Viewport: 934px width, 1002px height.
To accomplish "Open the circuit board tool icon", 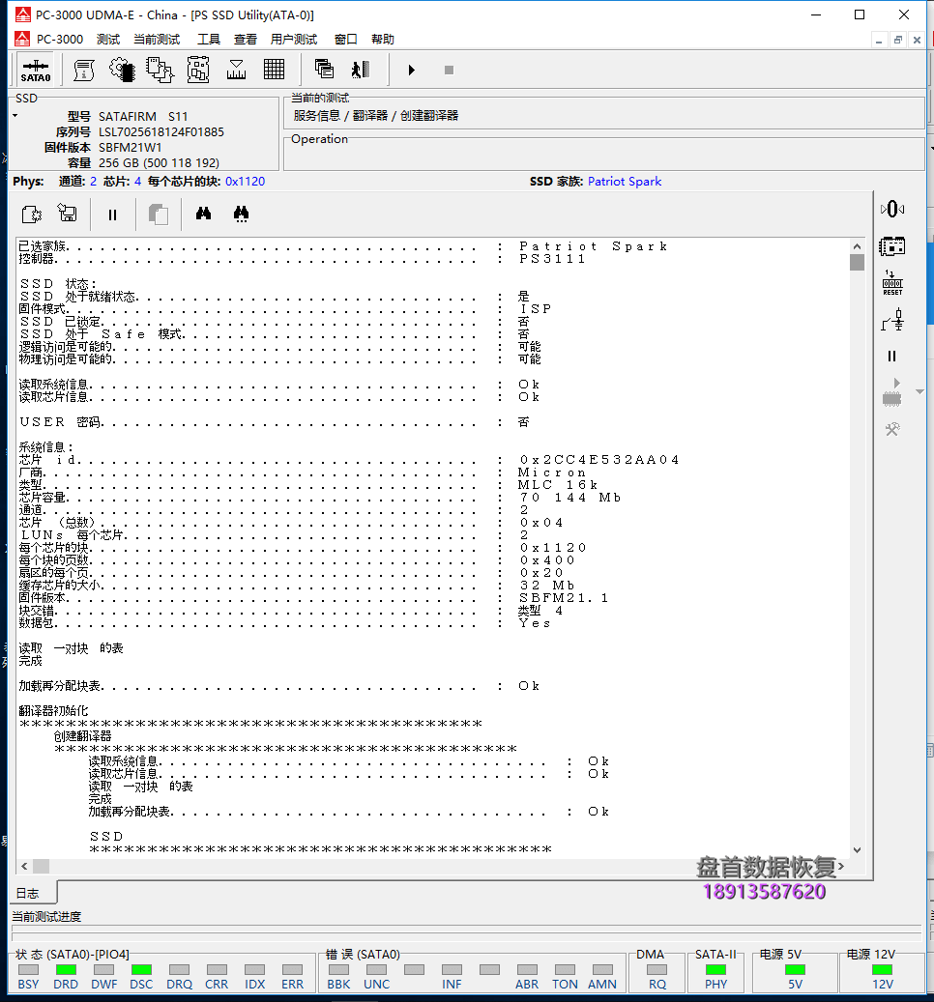I will coord(198,71).
